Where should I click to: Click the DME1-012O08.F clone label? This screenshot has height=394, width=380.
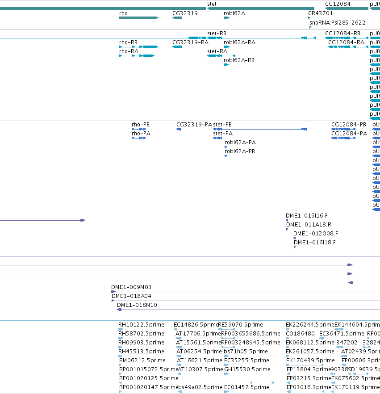315,234
